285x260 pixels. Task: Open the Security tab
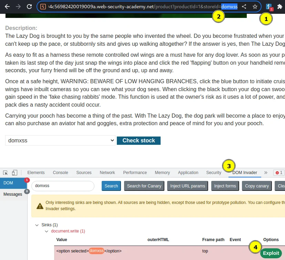coord(214,173)
